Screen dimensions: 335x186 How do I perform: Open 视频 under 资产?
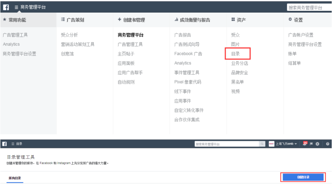tap(236, 92)
